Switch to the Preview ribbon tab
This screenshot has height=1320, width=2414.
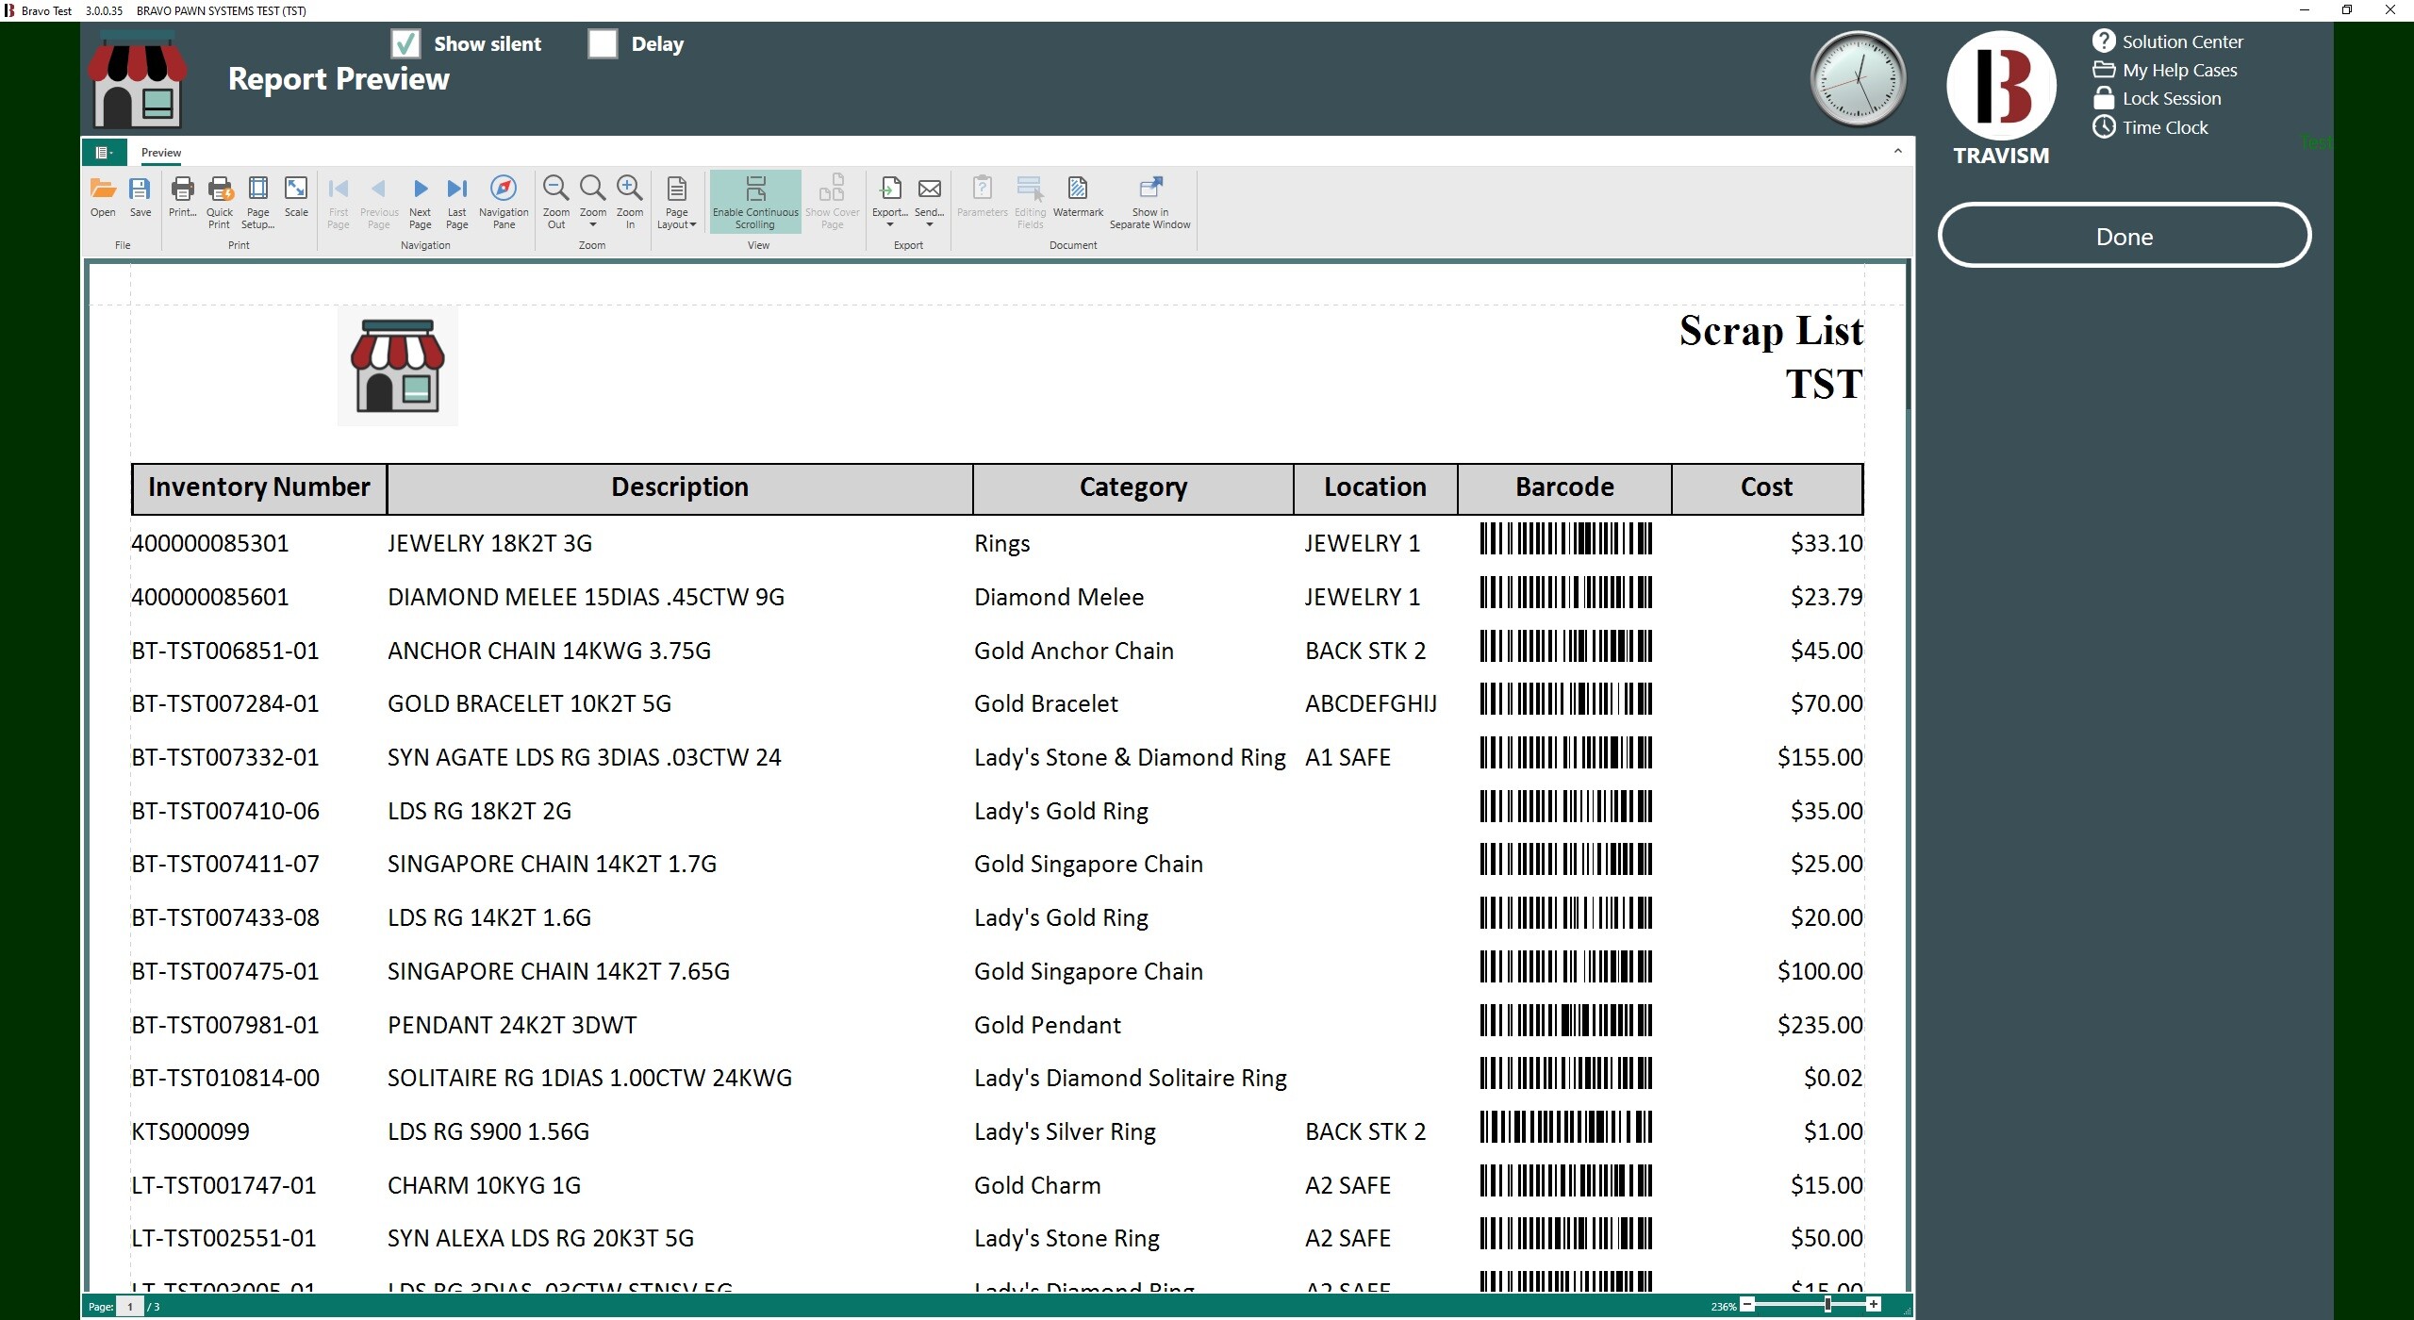pyautogui.click(x=161, y=153)
